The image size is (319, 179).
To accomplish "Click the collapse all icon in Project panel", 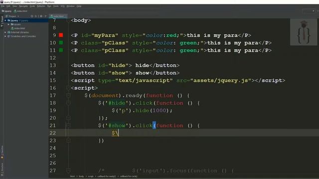I will [36, 16].
